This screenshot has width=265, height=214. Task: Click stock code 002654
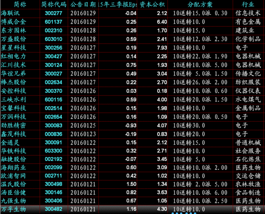(x=53, y=117)
